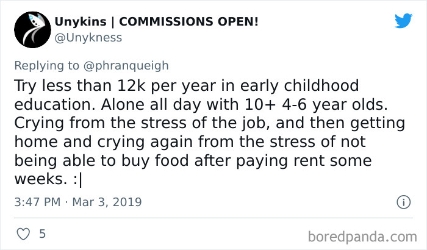Click the Twitter bird logo
The width and height of the screenshot is (427, 250).
click(403, 21)
